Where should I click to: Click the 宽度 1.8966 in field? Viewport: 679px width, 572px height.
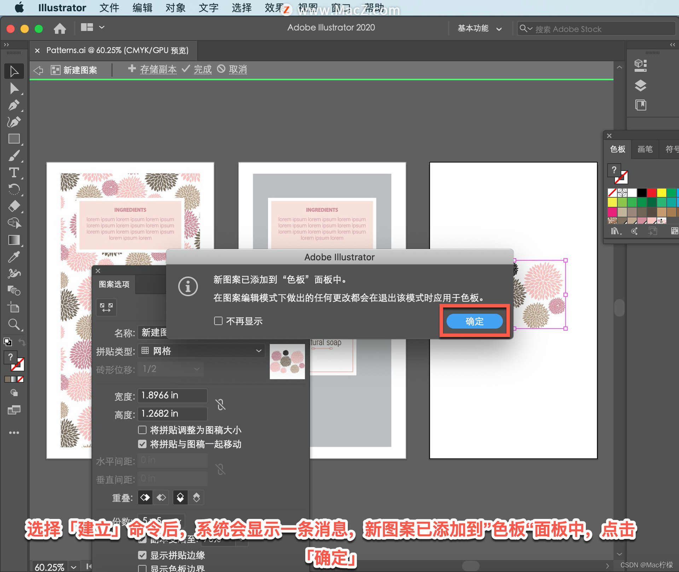click(172, 395)
